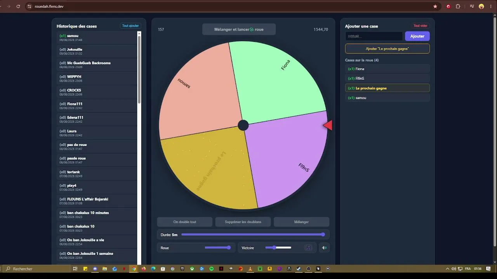Open VLC media player from the taskbar
497x279 pixels.
click(250, 269)
